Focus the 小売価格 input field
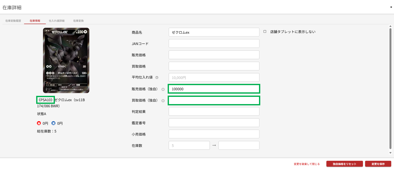The width and height of the screenshot is (394, 169). [214, 134]
